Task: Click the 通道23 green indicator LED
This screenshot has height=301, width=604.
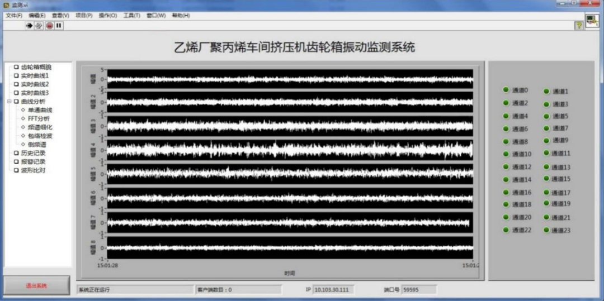Action: (x=546, y=230)
